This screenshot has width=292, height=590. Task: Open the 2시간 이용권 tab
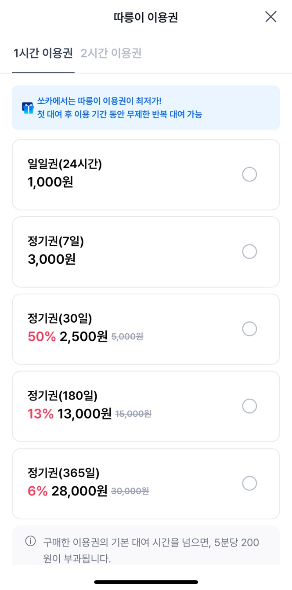[111, 53]
